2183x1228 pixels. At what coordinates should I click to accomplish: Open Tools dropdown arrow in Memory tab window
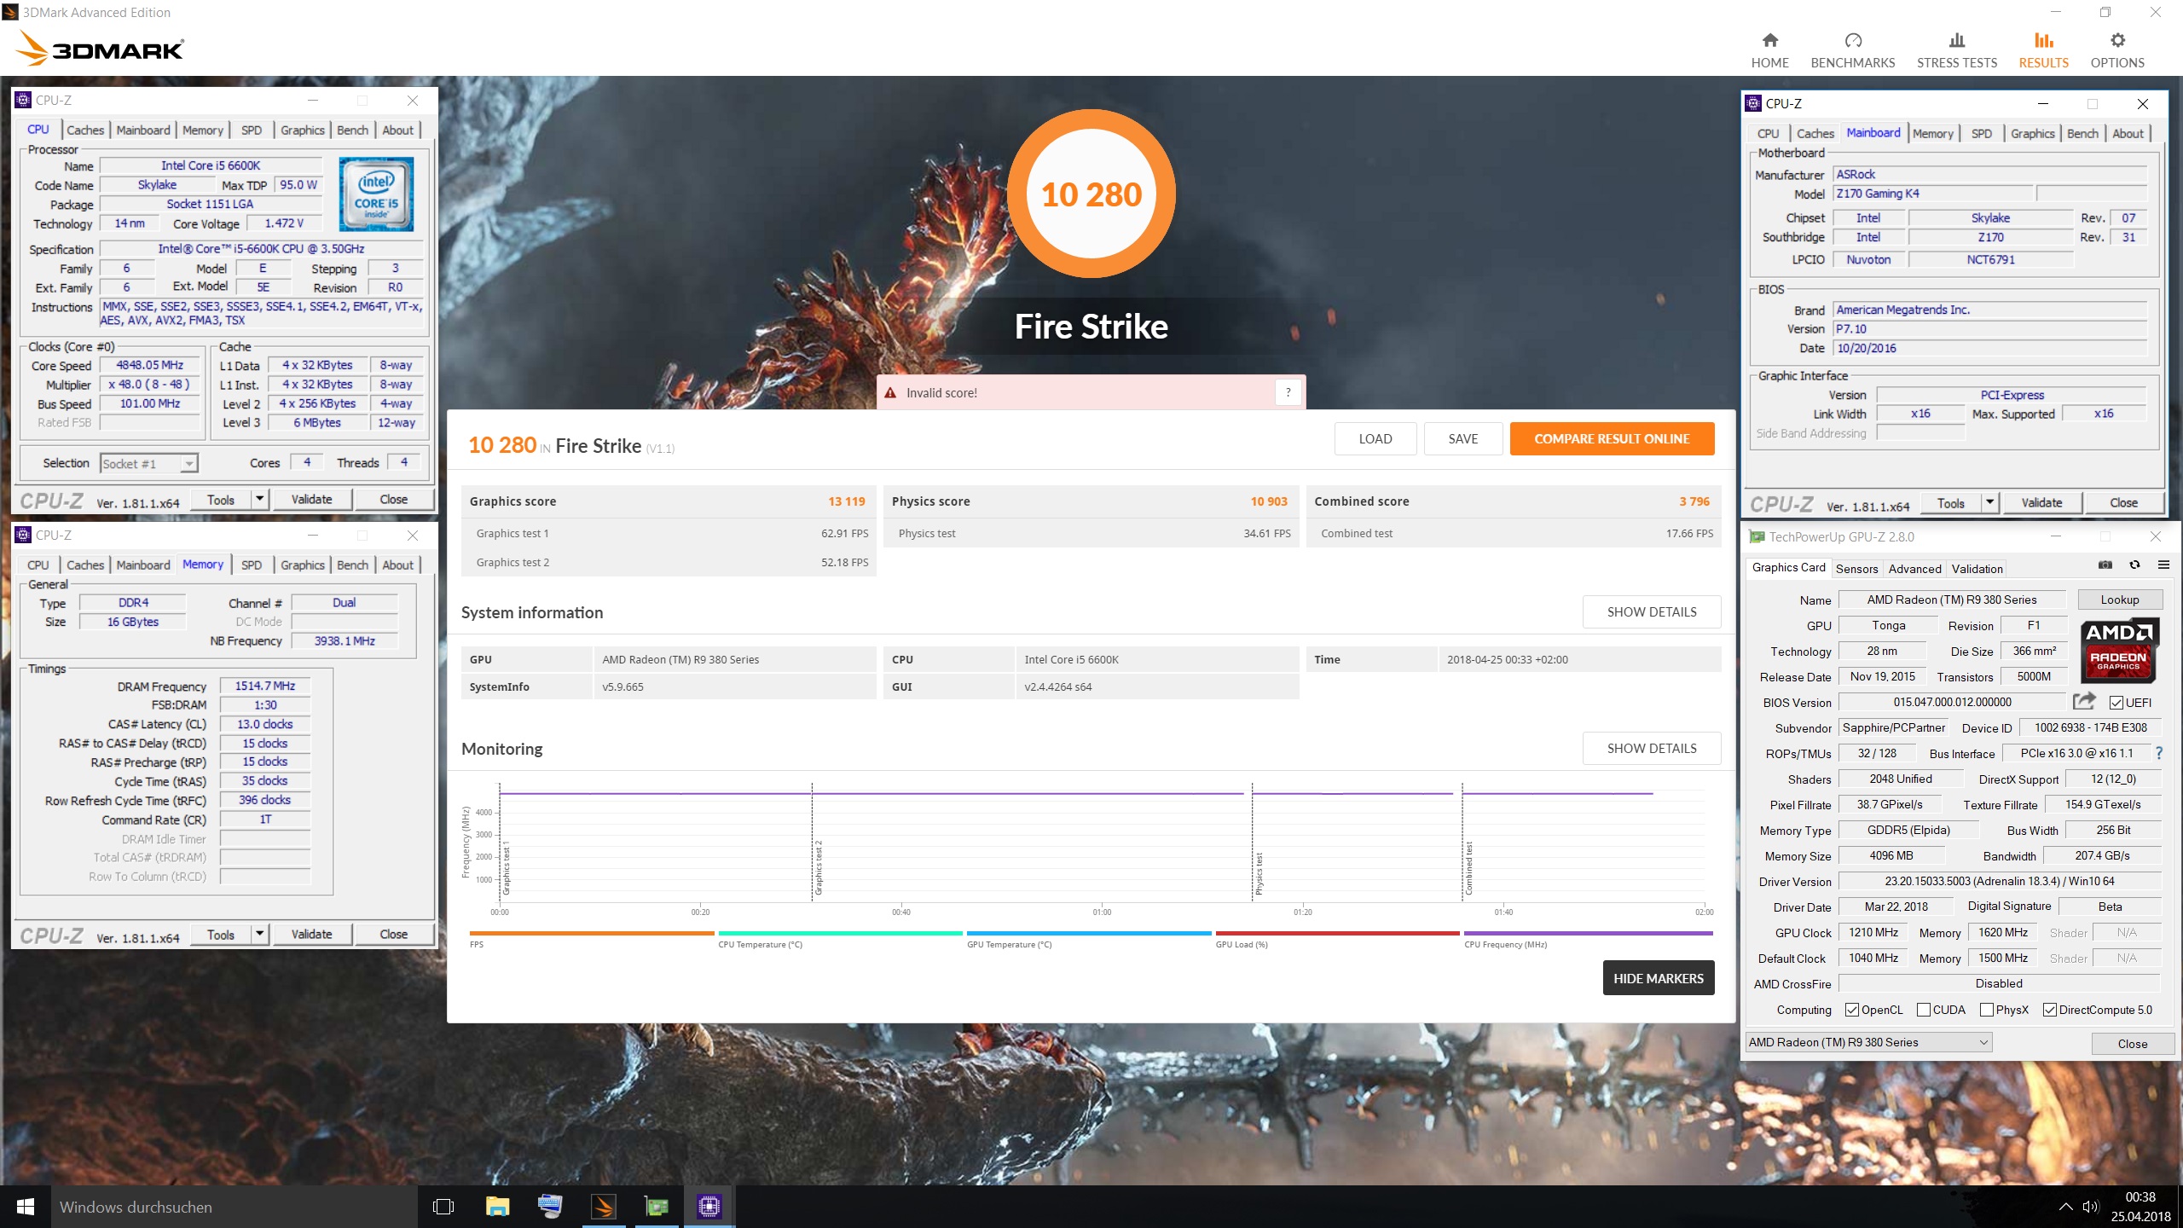pyautogui.click(x=260, y=935)
